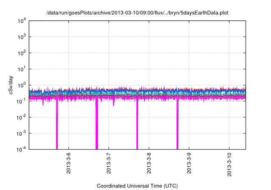Click the 2013-3-9 date tick label
This screenshot has width=271, height=190.
189,163
